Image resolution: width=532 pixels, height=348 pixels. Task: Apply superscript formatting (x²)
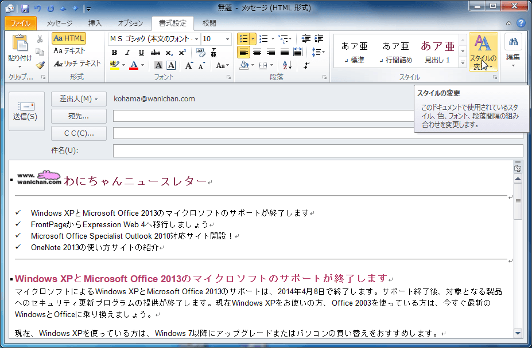point(182,53)
